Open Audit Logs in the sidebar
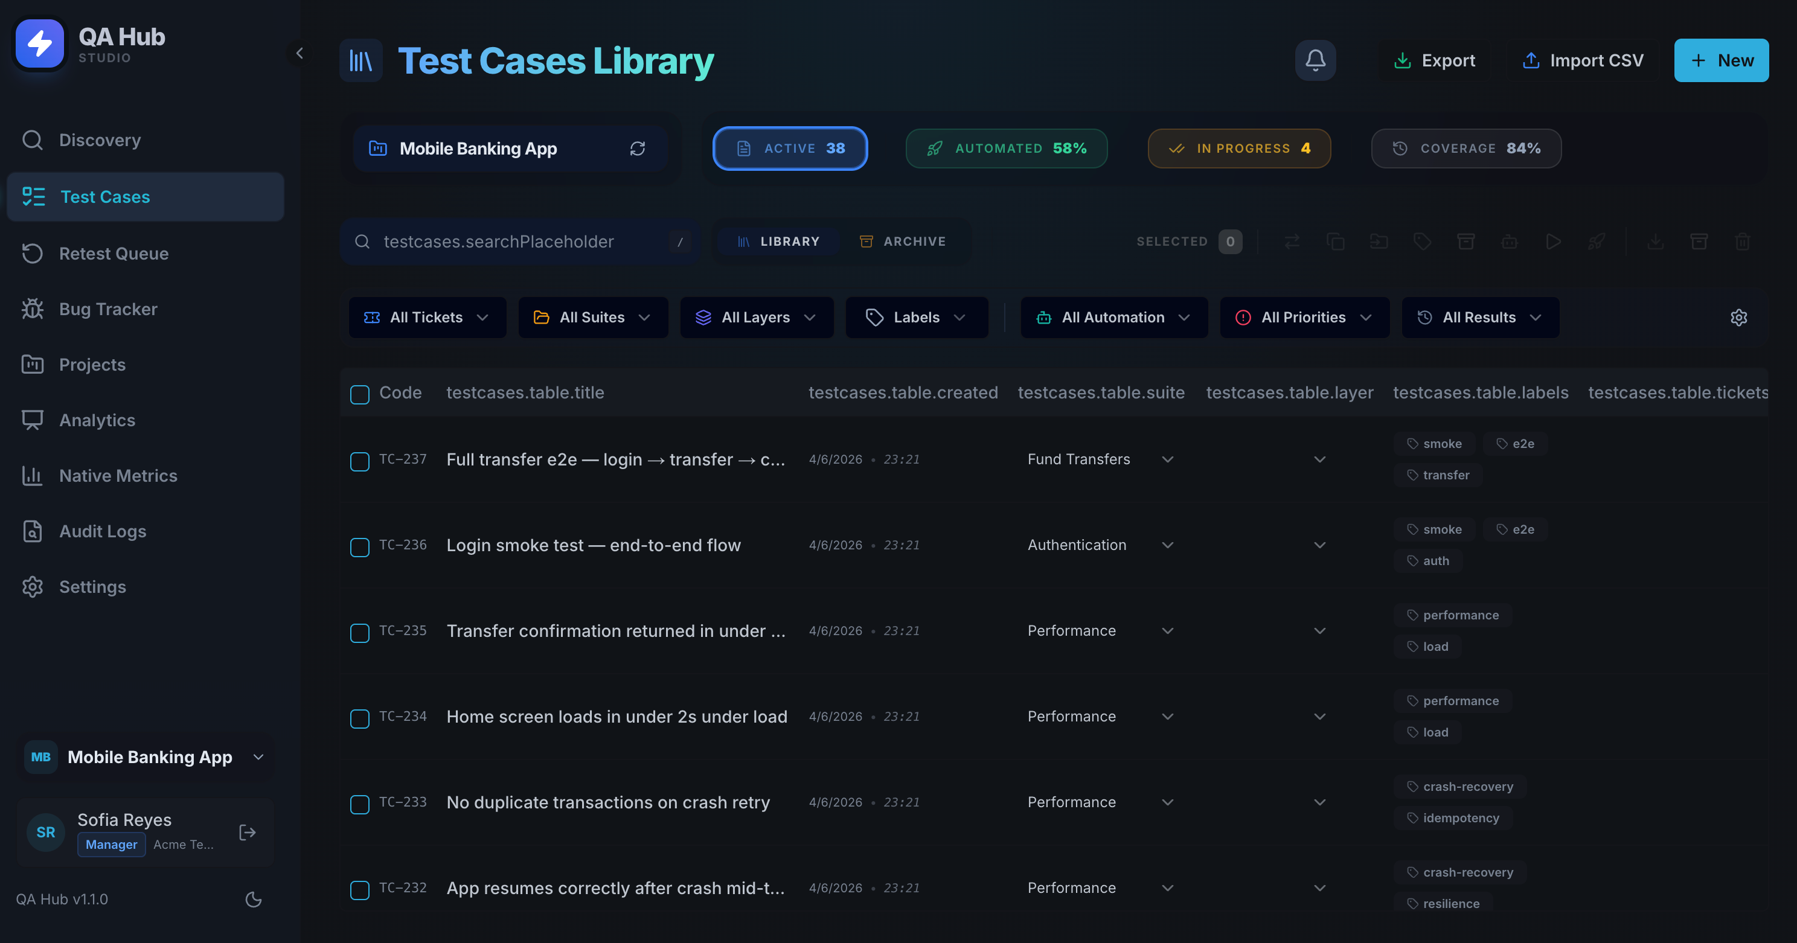 tap(145, 531)
